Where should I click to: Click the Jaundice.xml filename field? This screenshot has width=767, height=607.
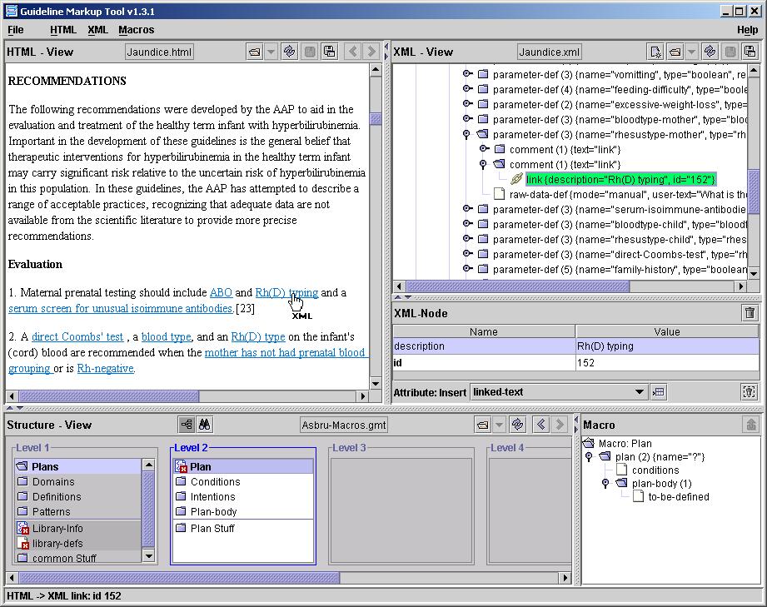[550, 52]
